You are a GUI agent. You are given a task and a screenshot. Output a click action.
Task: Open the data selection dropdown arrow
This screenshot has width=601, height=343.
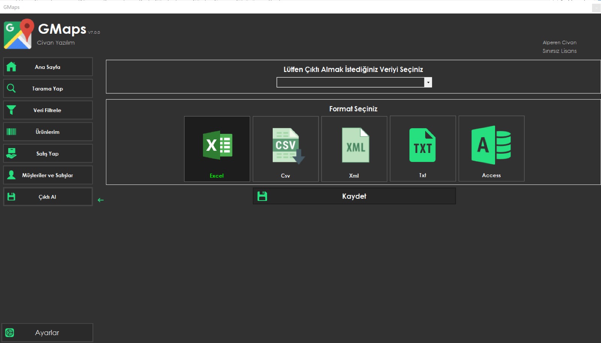428,82
